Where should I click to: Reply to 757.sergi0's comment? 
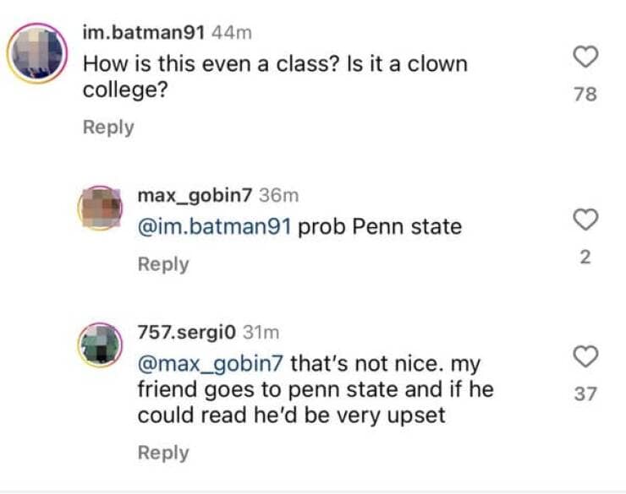(x=163, y=453)
